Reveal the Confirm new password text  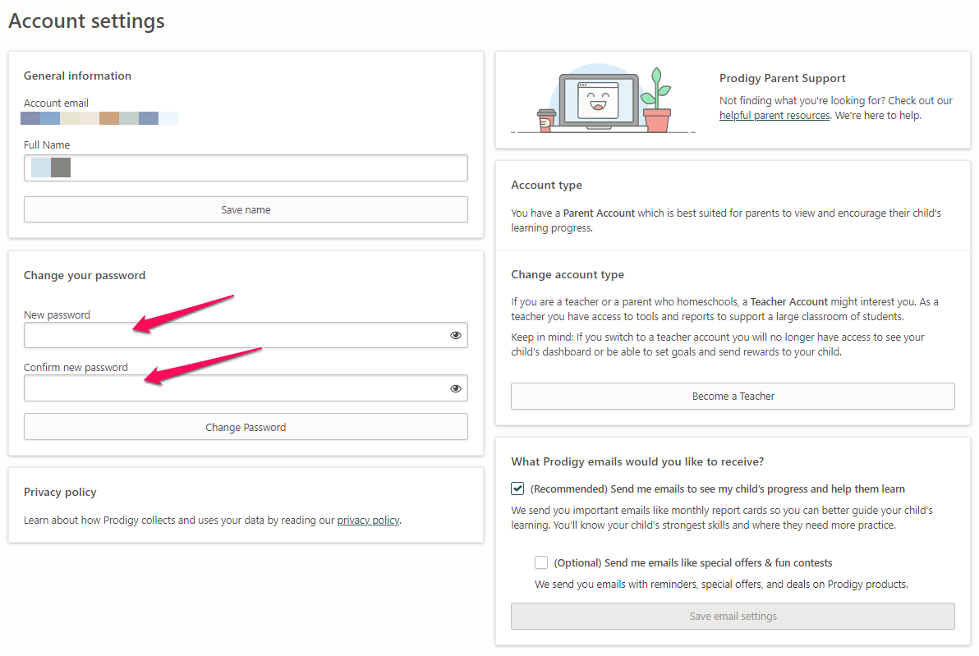click(456, 388)
